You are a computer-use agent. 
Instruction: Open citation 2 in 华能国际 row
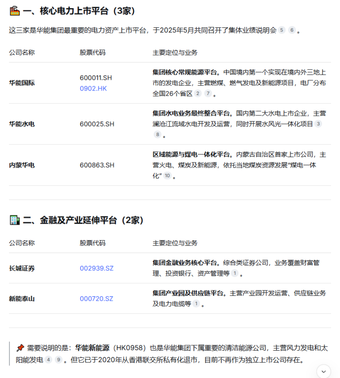coord(198,94)
